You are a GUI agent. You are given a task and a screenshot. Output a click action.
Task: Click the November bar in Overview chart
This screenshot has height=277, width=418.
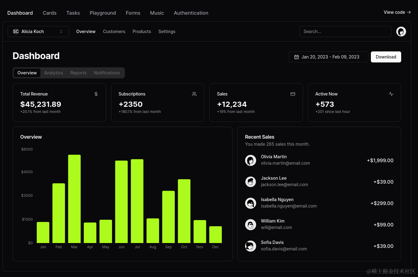coord(200,232)
